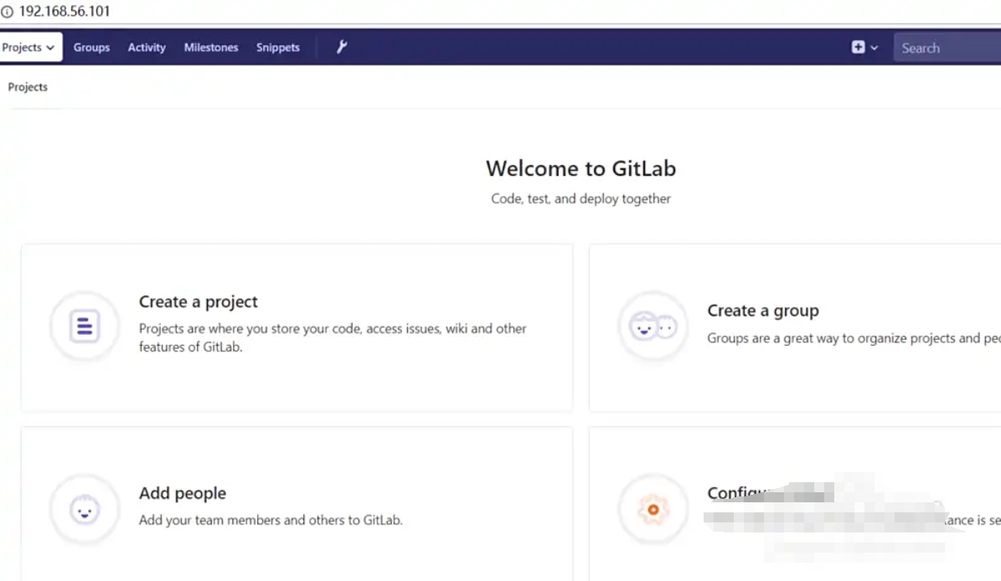Follow the Projects breadcrumb link
The image size is (1001, 581).
coord(28,87)
